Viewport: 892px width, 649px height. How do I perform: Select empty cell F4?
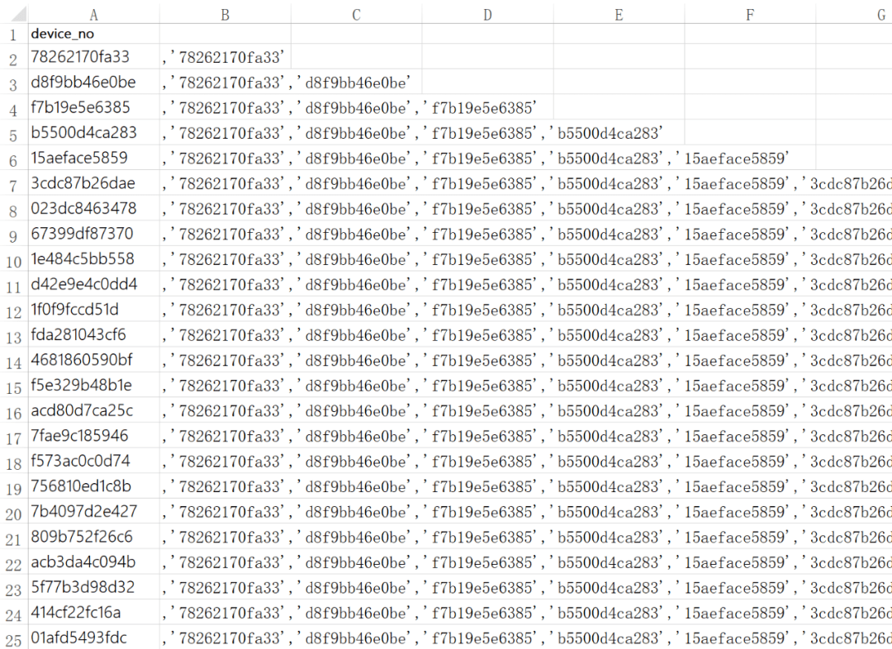(750, 107)
